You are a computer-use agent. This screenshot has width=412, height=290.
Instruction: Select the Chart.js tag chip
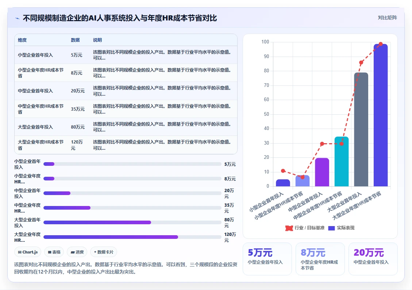click(28, 252)
